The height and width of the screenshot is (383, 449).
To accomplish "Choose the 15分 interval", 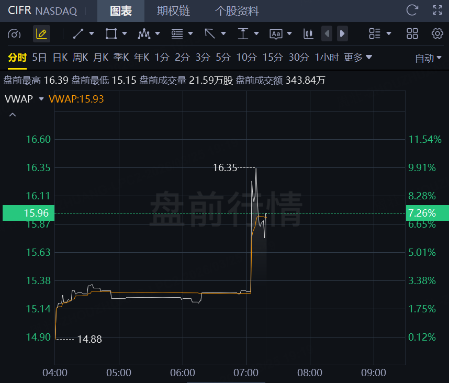I will tap(273, 58).
